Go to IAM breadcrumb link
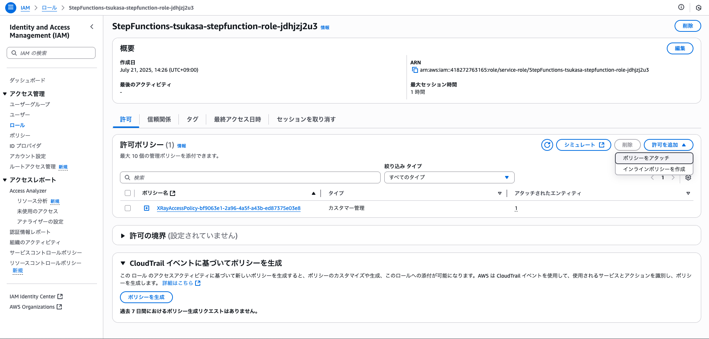Image resolution: width=709 pixels, height=339 pixels. 25,8
